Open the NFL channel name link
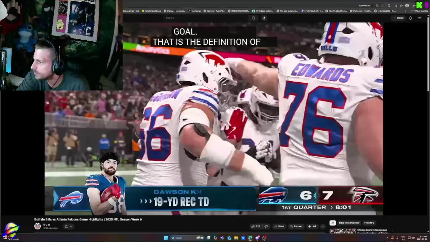The width and height of the screenshot is (430, 242). [45, 225]
